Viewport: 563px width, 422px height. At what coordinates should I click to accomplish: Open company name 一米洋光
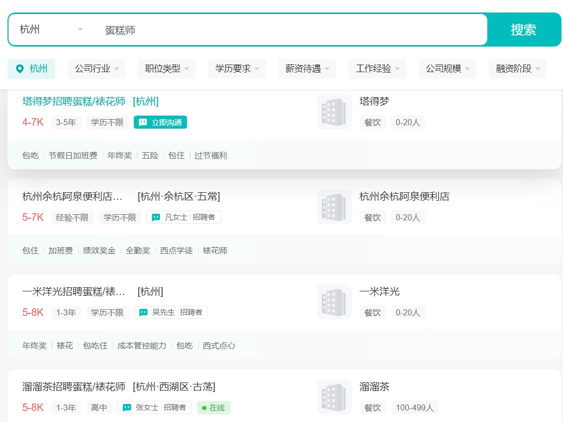point(380,291)
